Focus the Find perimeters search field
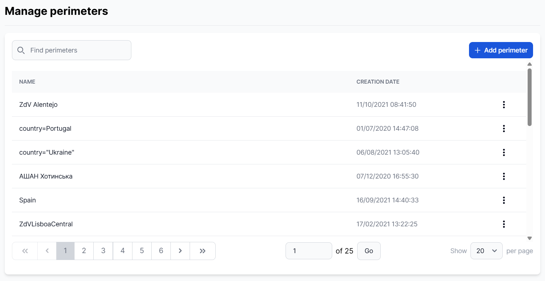This screenshot has width=545, height=281. coord(78,50)
